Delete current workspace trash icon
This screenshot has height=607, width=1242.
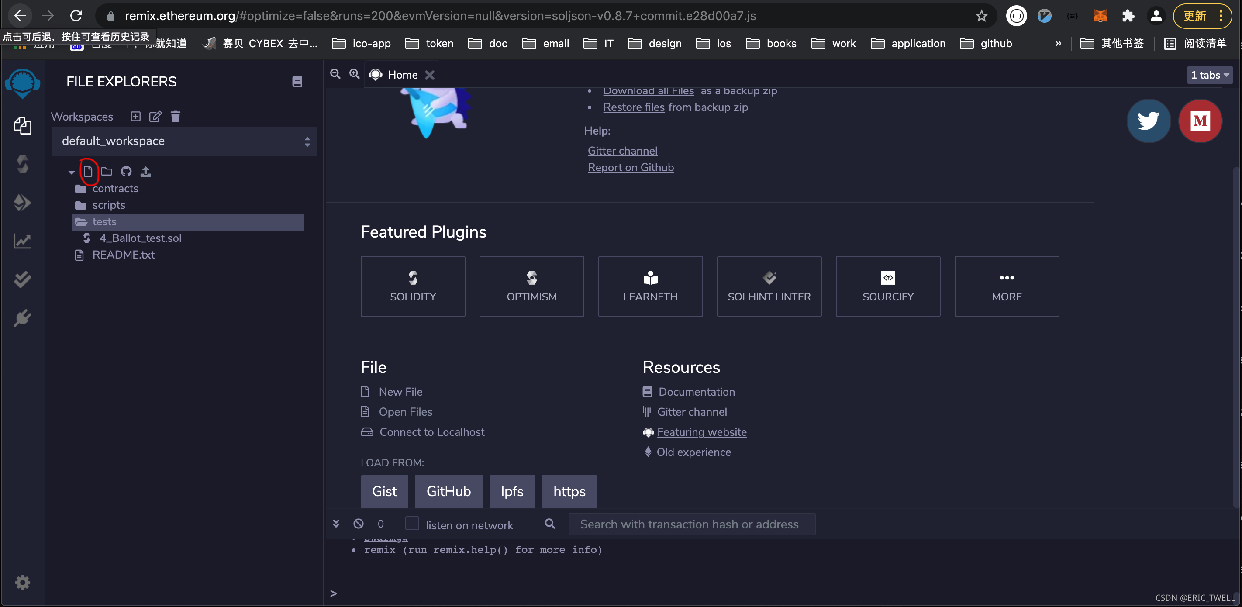(176, 117)
